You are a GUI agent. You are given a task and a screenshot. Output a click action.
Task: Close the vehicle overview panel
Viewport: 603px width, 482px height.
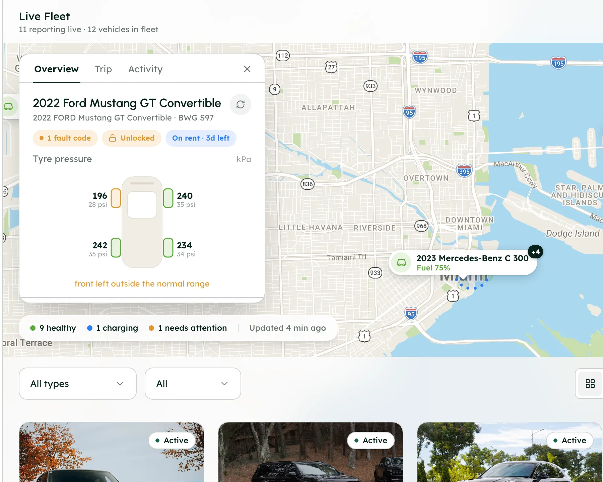coord(247,69)
